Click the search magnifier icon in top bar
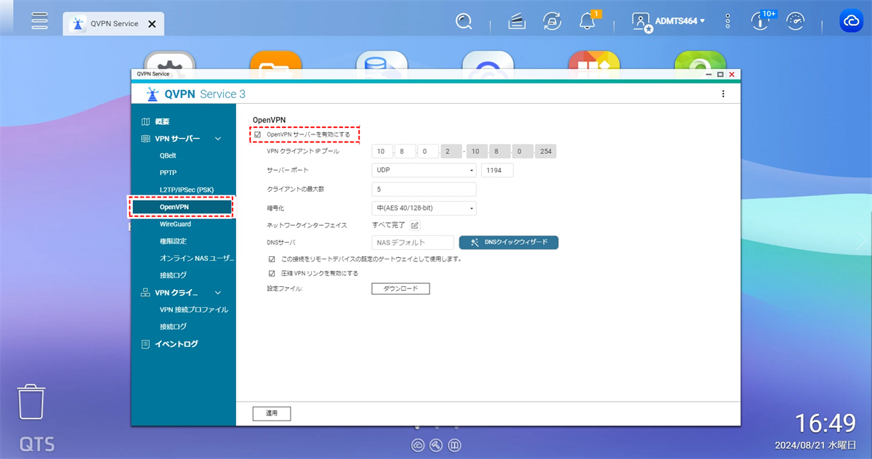872x459 pixels. [x=464, y=22]
